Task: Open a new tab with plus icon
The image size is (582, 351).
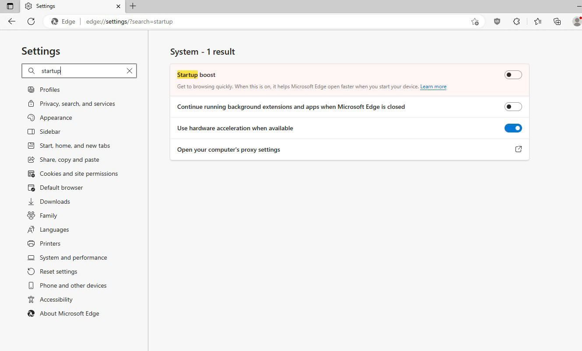Action: (133, 6)
